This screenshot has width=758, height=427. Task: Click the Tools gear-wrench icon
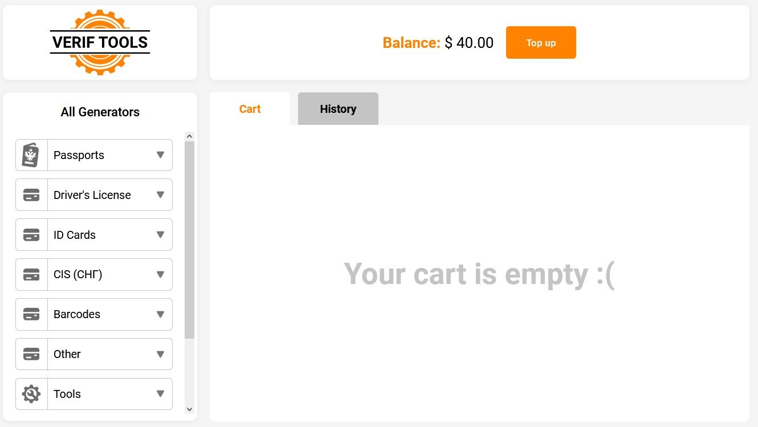[31, 394]
